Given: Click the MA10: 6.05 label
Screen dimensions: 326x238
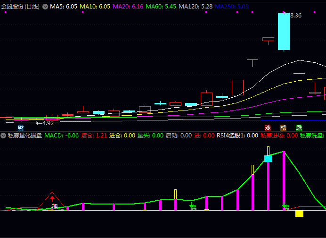Looking at the screenshot, I should [95, 7].
